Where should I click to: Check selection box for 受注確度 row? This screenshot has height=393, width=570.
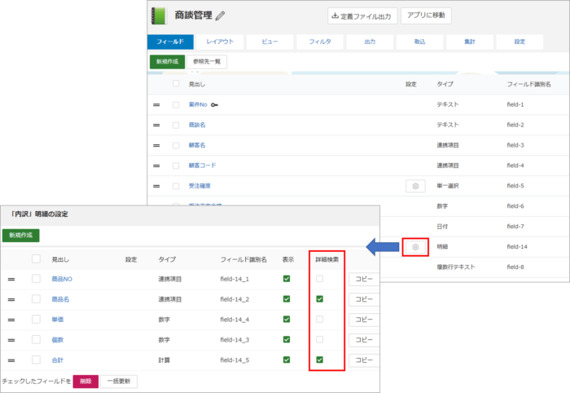tap(176, 187)
